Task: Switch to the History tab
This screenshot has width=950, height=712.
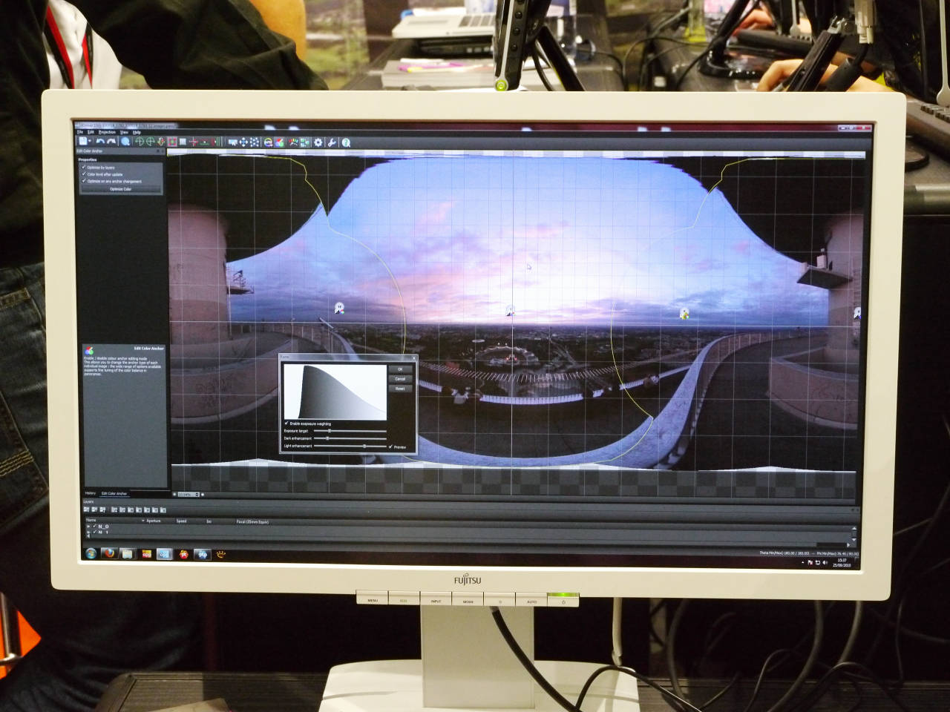Action: (x=90, y=493)
